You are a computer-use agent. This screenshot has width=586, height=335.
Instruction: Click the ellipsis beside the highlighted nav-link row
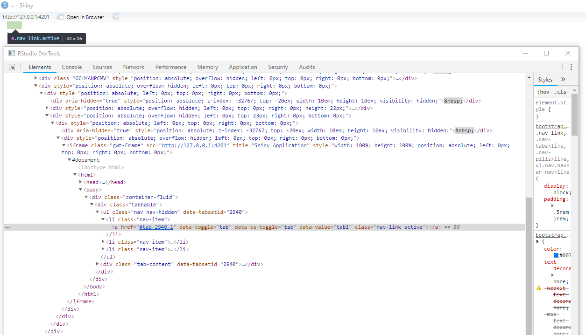[x=7, y=227]
